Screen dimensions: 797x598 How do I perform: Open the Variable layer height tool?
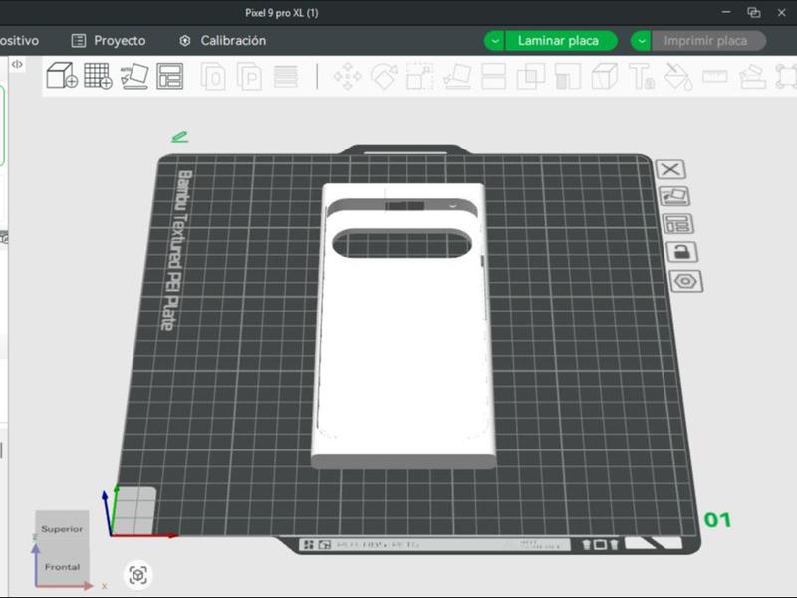(286, 77)
